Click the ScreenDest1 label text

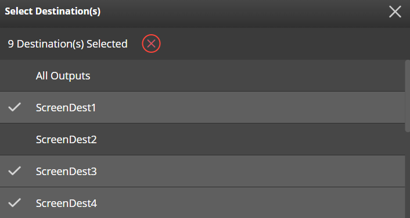(66, 108)
